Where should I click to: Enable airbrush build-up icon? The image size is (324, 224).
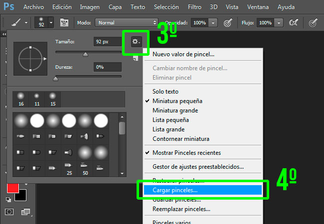(294, 22)
